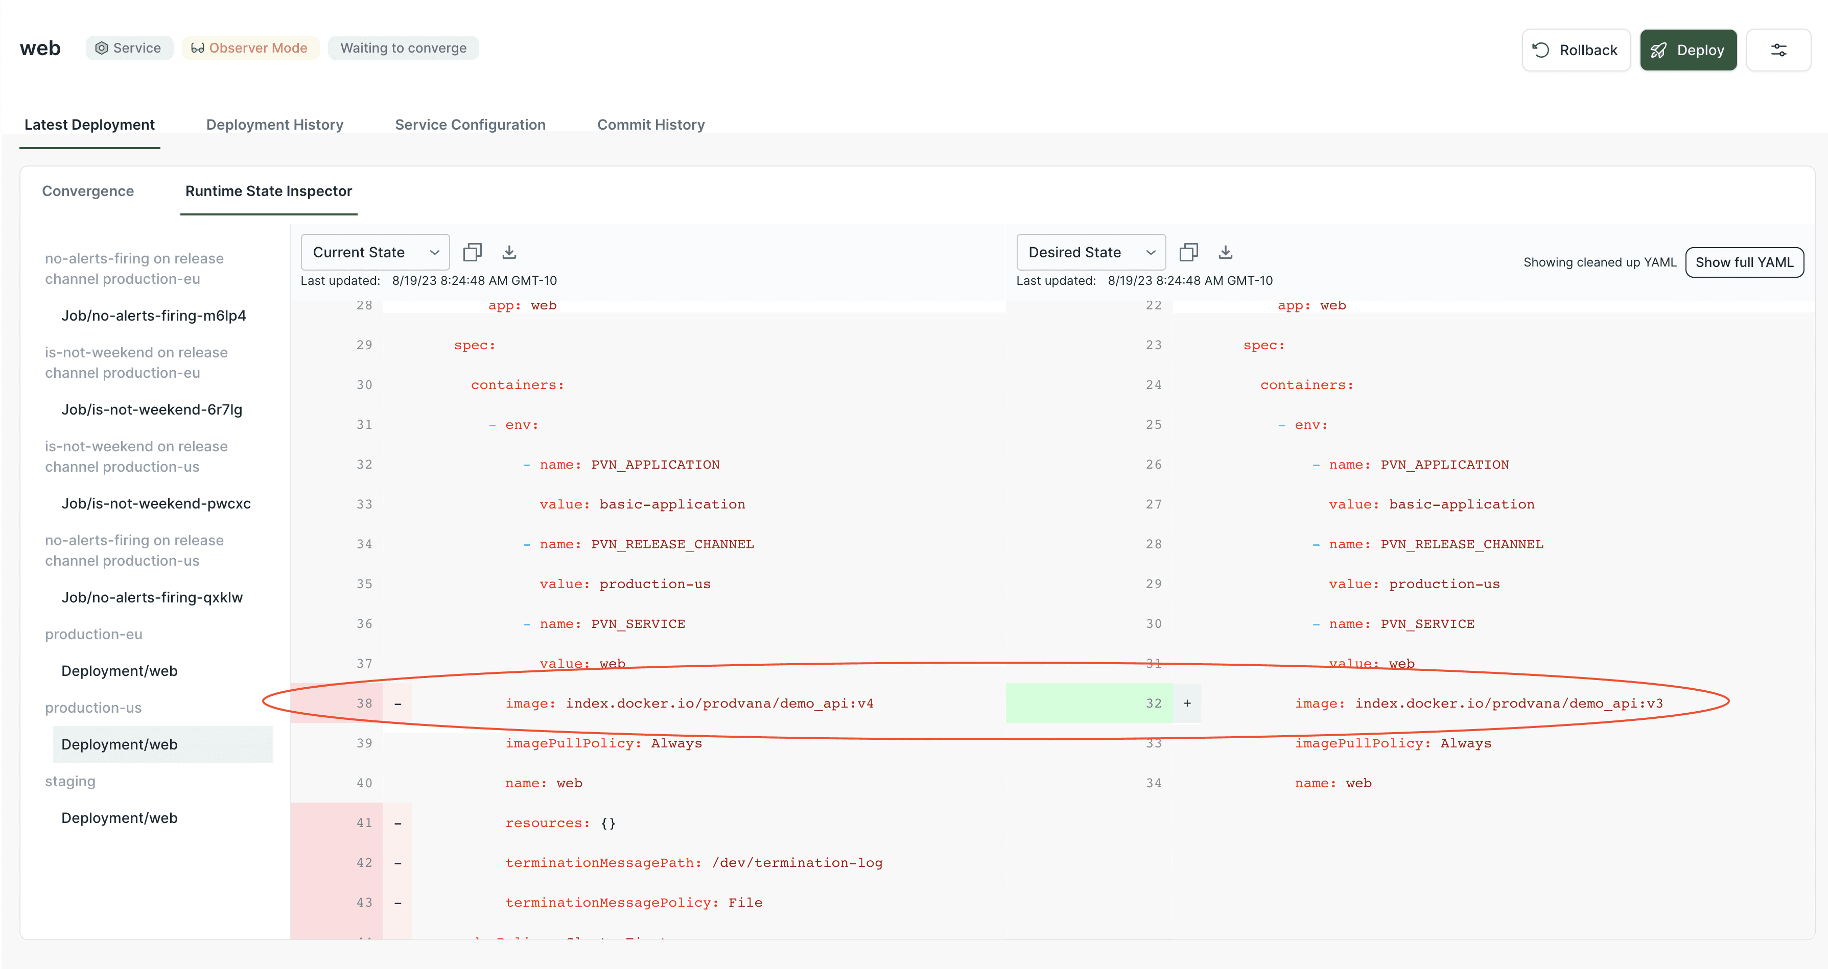1828x969 pixels.
Task: Open the Current State dropdown
Action: [x=374, y=252]
